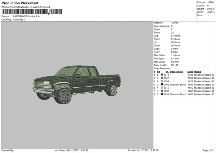The height and width of the screenshot is (153, 216).
Task: Click the color swatch for thread 5102
Action: tap(162, 84)
